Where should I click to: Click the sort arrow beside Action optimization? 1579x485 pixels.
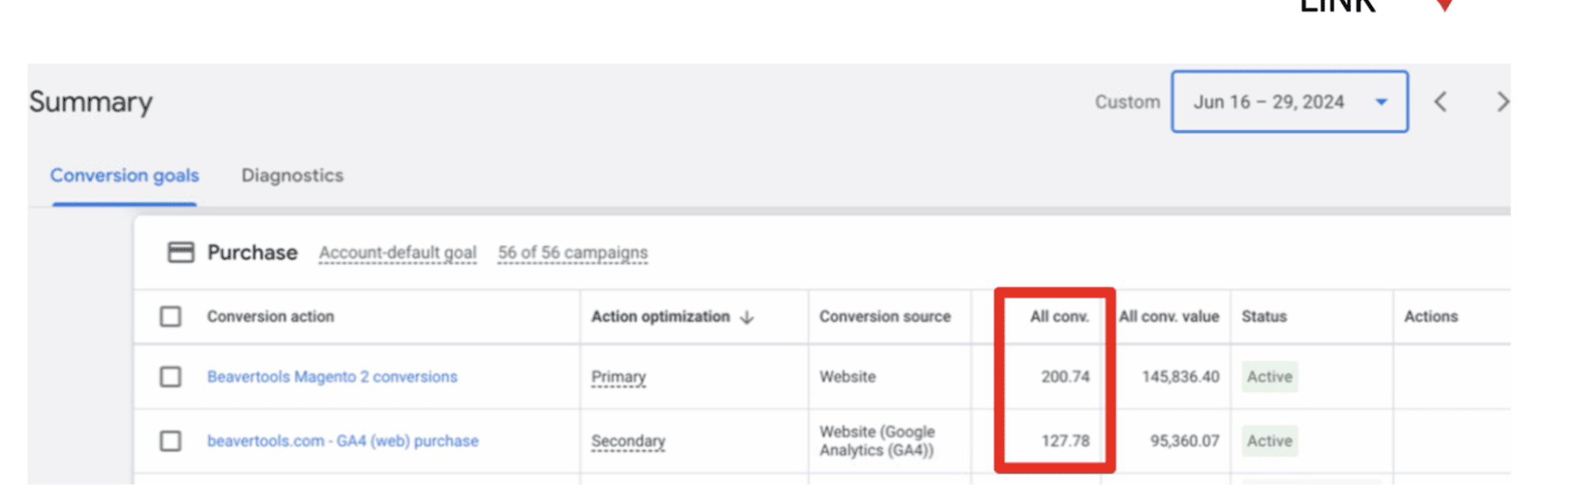[747, 317]
